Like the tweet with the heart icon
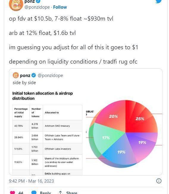The width and height of the screenshot is (169, 194). tap(12, 193)
